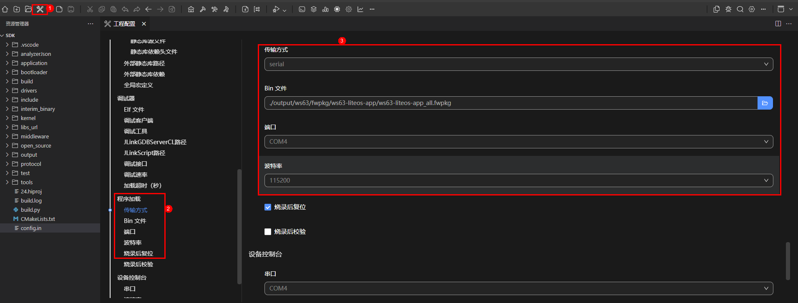Click settings outline vertical scrollbar
Viewport: 798px width, 303px height.
[239, 227]
